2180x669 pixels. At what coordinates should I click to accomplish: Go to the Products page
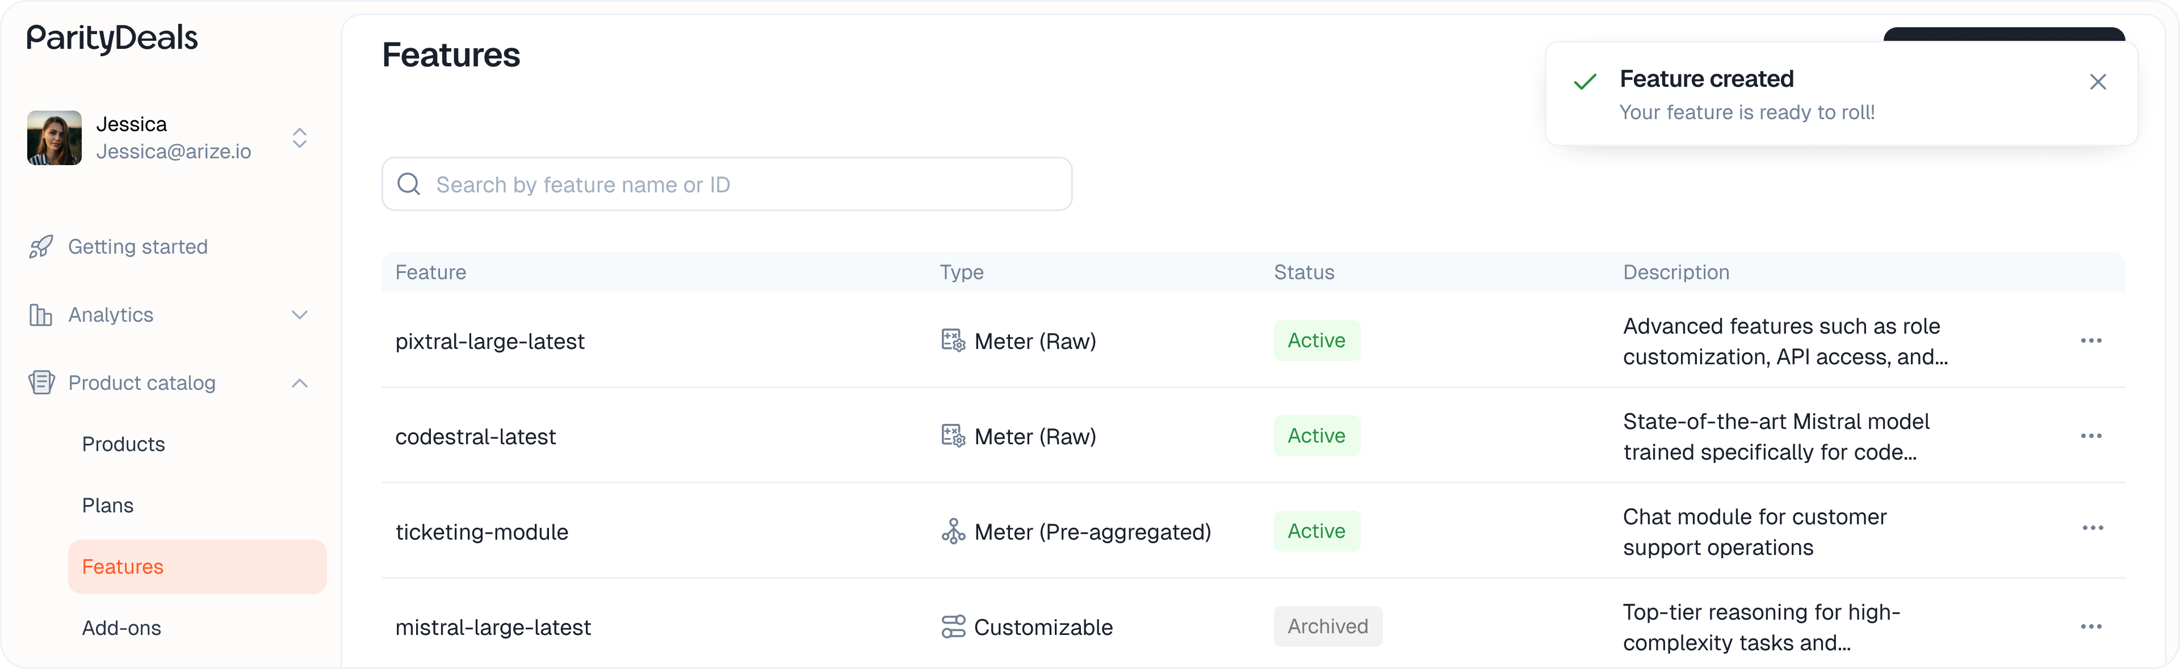[x=124, y=445]
